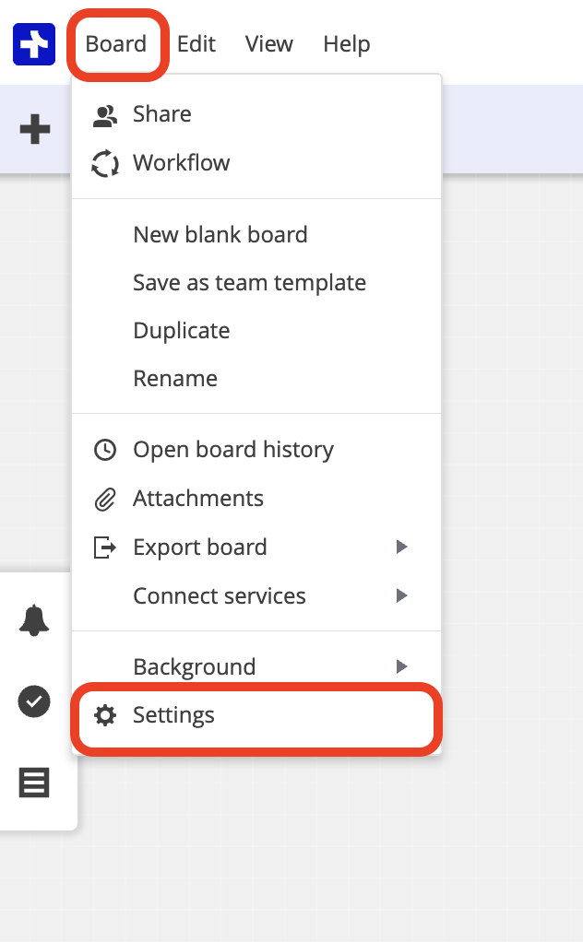
Task: Click the Workflow cycle icon
Action: [x=105, y=164]
